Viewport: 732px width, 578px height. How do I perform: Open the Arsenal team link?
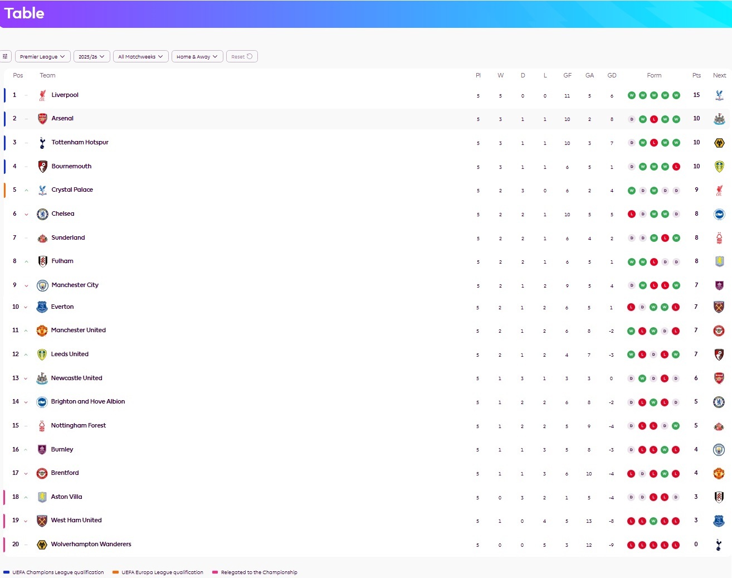tap(62, 119)
